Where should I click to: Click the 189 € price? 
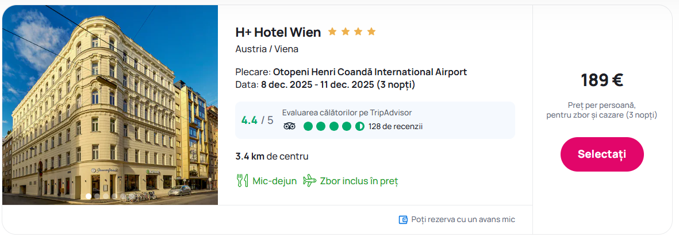tap(602, 80)
